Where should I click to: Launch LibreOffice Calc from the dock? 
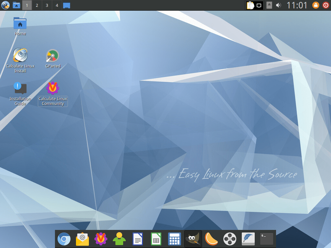pos(156,239)
